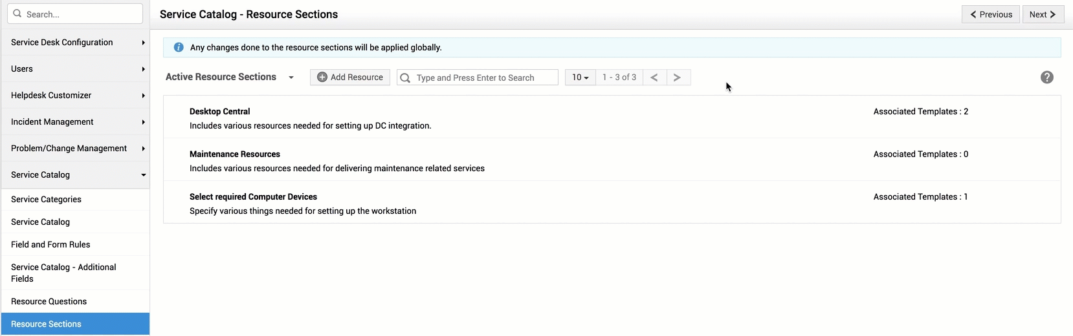
Task: Click the Next button
Action: pos(1043,14)
